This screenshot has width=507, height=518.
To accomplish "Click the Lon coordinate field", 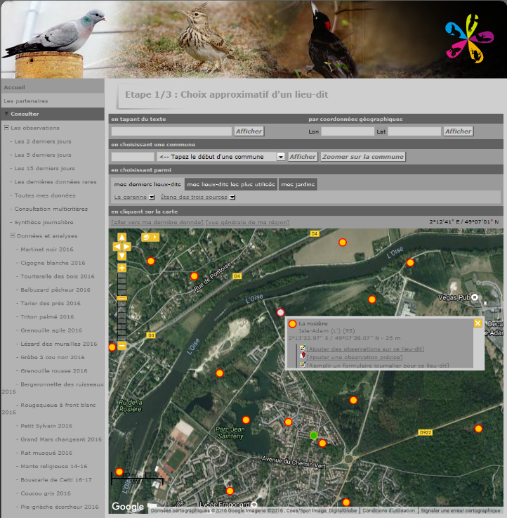I will (x=348, y=131).
